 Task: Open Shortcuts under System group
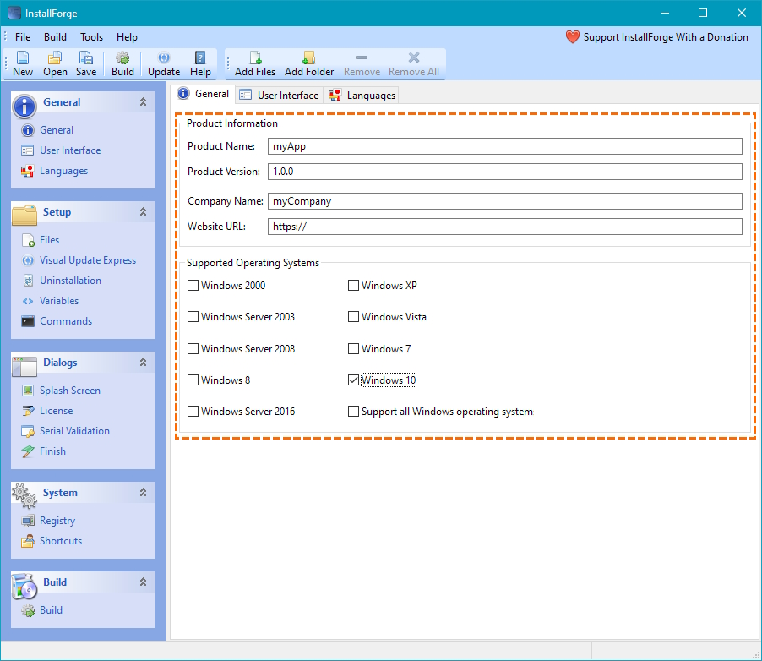[52, 541]
